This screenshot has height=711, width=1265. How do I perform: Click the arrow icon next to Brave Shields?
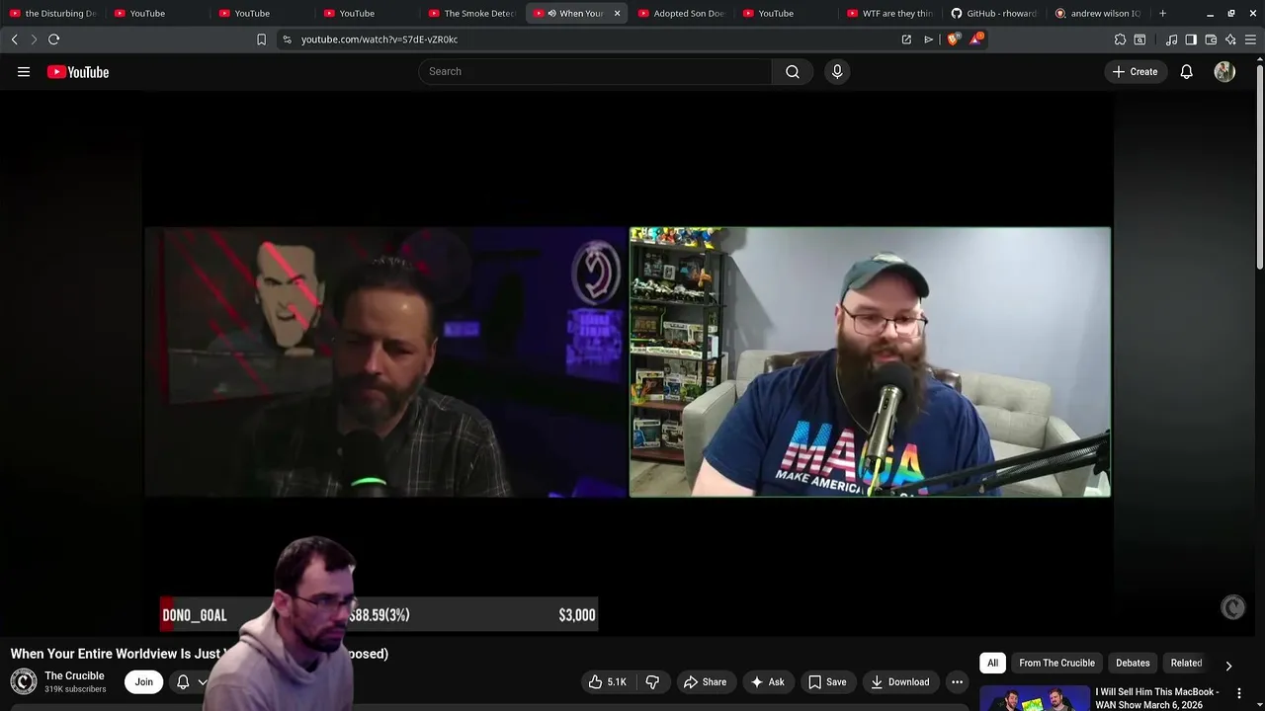(x=928, y=39)
